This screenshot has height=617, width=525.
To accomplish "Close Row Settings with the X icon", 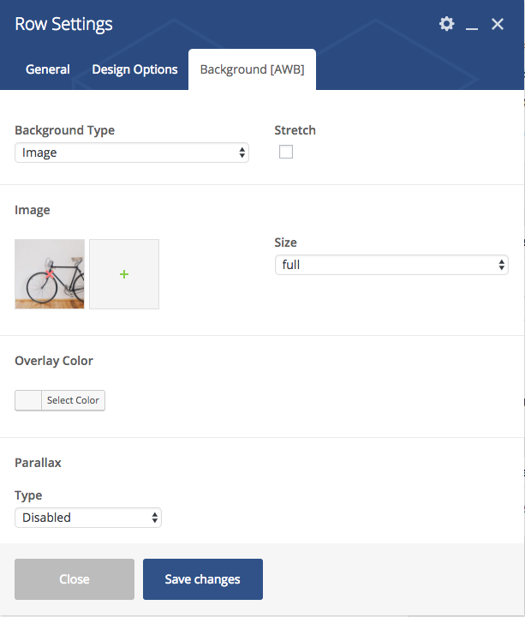I will (x=498, y=24).
